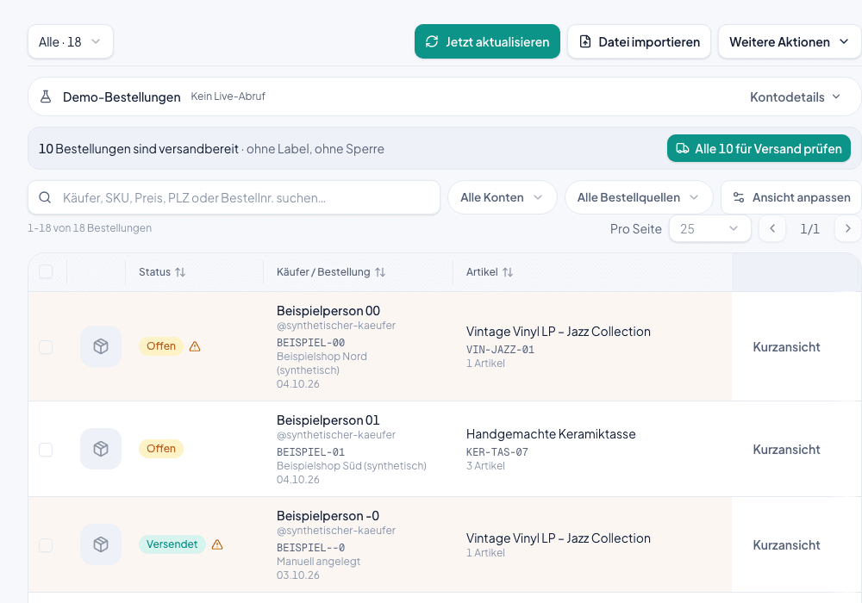Image resolution: width=862 pixels, height=603 pixels.
Task: Click warning triangle next to Offen, BEISPIEL-00
Action: (x=195, y=346)
